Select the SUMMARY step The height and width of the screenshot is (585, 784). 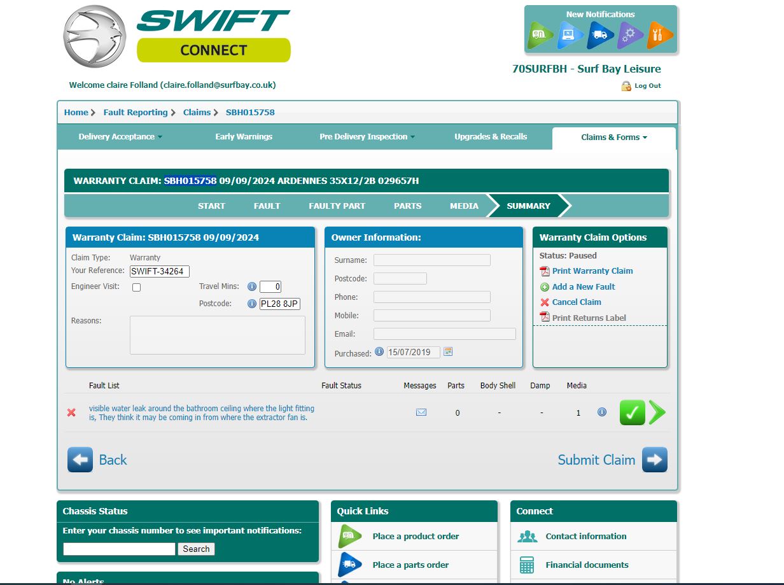click(x=528, y=206)
